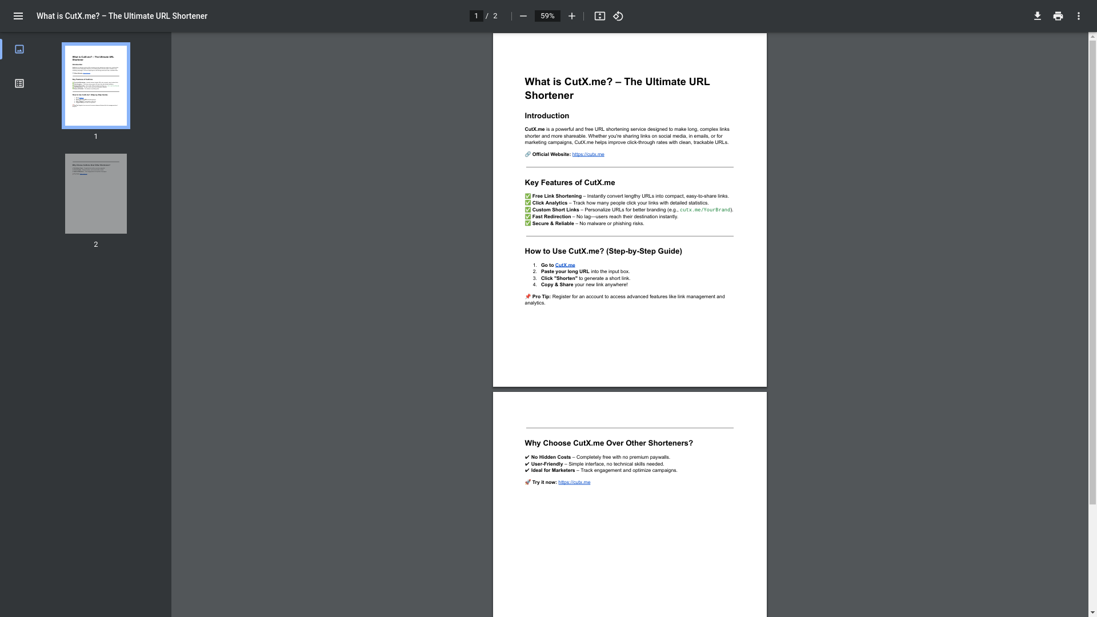The height and width of the screenshot is (617, 1097).
Task: Click the document title heading on page 1
Action: (617, 89)
